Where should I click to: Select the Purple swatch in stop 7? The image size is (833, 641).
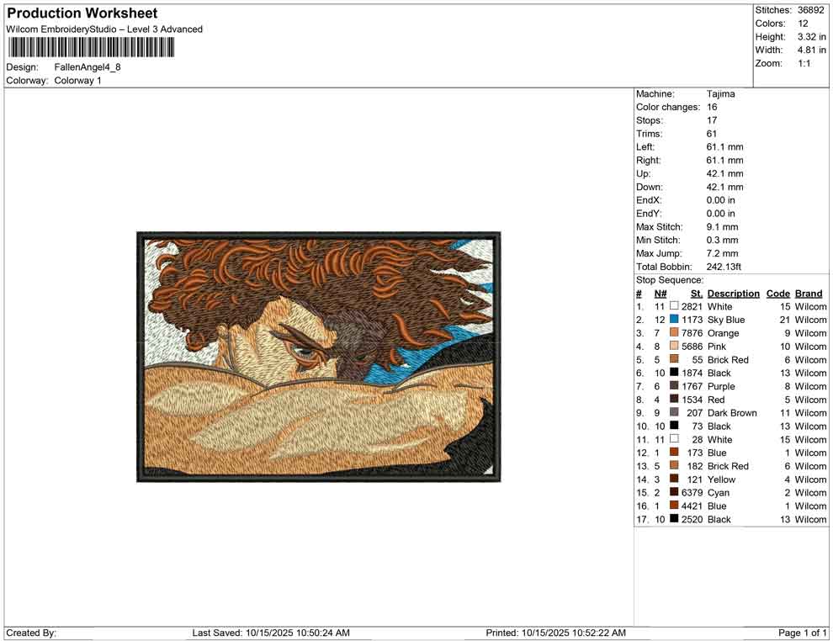674,386
